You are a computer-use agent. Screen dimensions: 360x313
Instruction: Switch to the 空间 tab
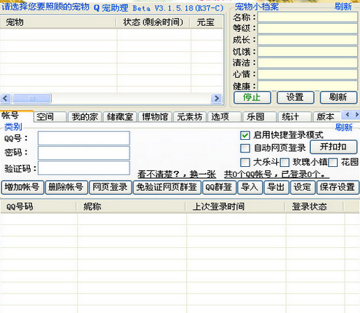50,117
